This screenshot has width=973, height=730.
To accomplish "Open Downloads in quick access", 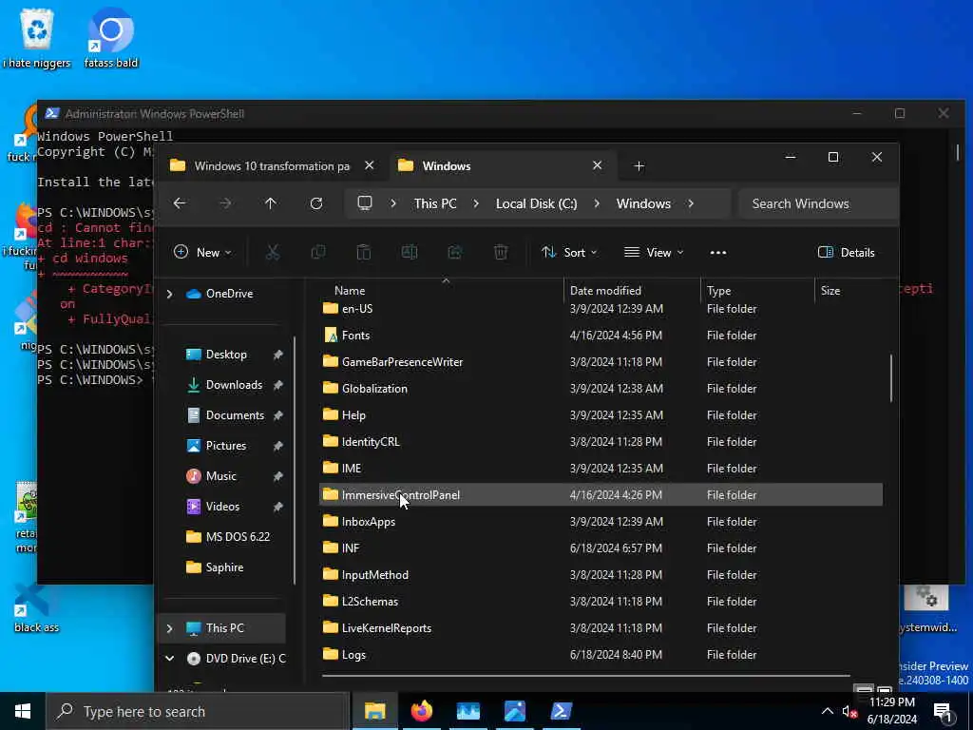I will [234, 385].
